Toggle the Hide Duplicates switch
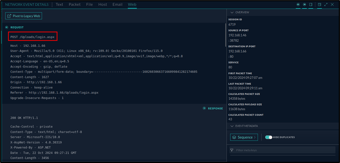Viewport: 340px width, 163px height. pos(268,137)
